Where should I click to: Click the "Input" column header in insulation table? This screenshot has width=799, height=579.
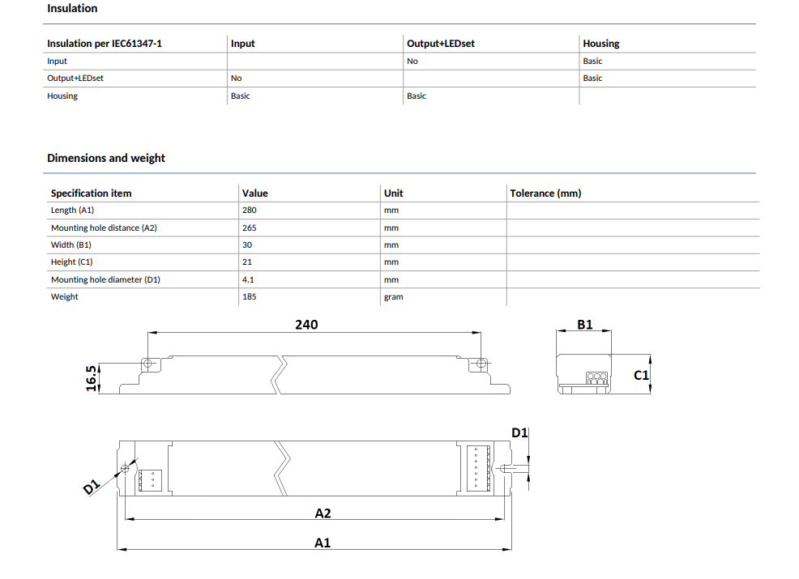(242, 44)
